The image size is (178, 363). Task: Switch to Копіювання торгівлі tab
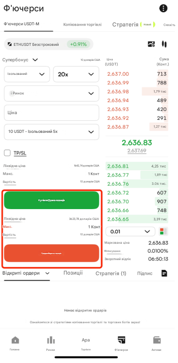pos(82,24)
